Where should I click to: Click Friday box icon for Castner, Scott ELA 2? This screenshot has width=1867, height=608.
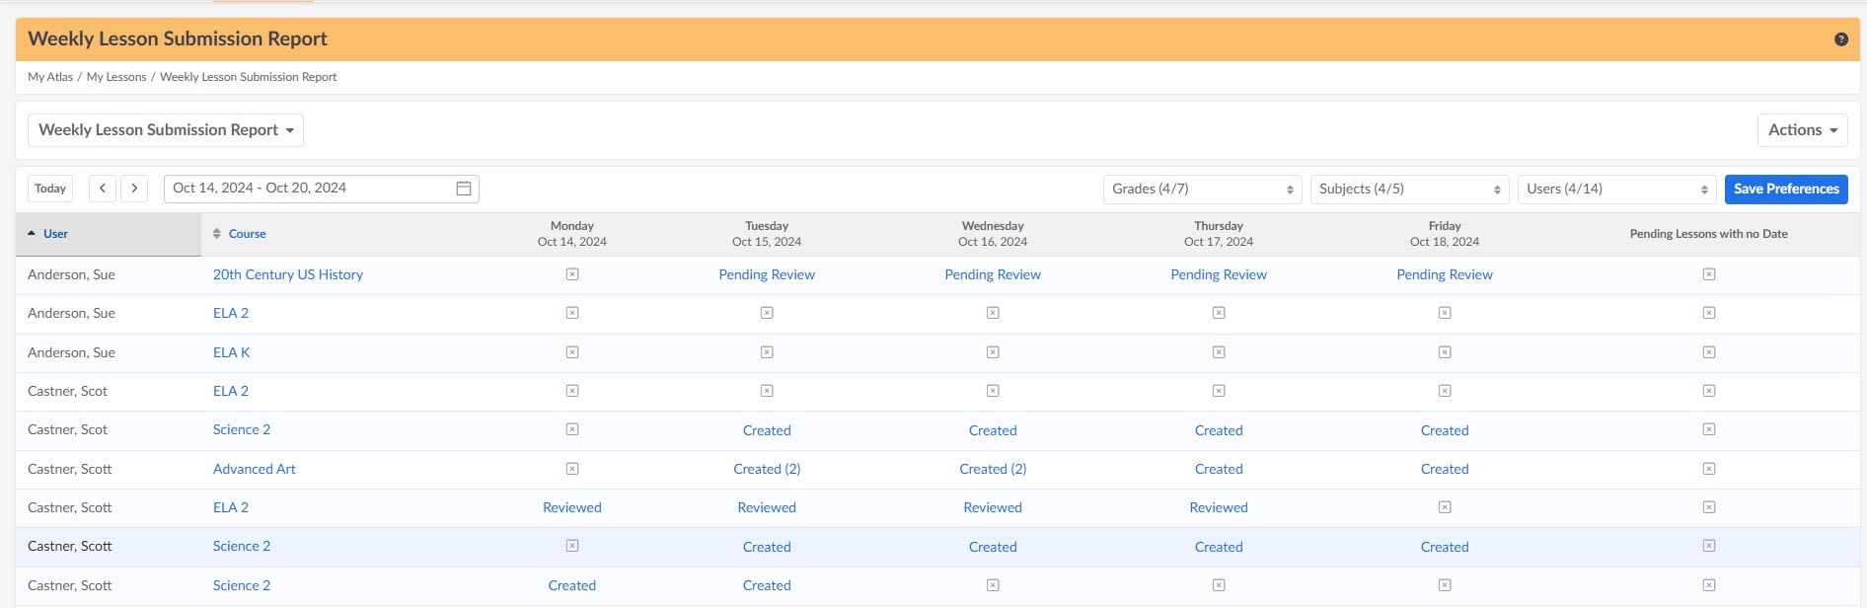click(1445, 507)
